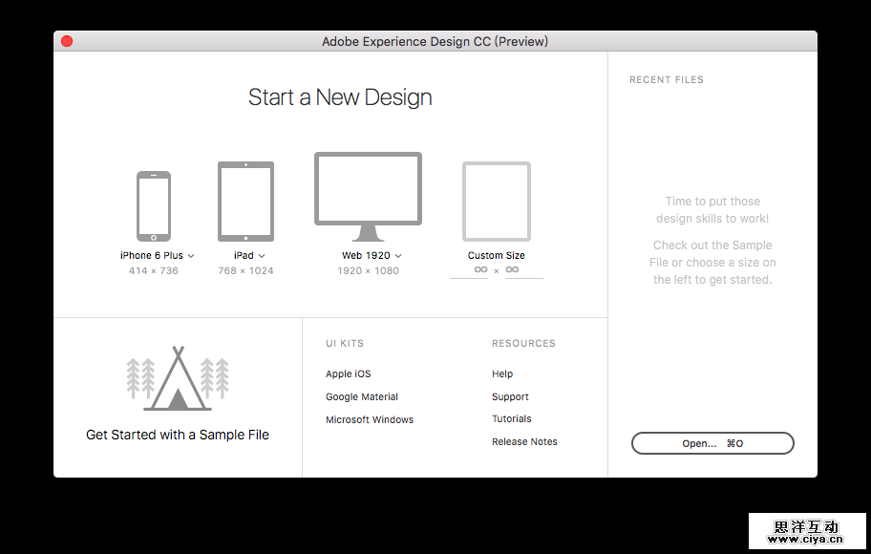The height and width of the screenshot is (554, 871).
Task: Go to the Support resource link
Action: coord(510,397)
